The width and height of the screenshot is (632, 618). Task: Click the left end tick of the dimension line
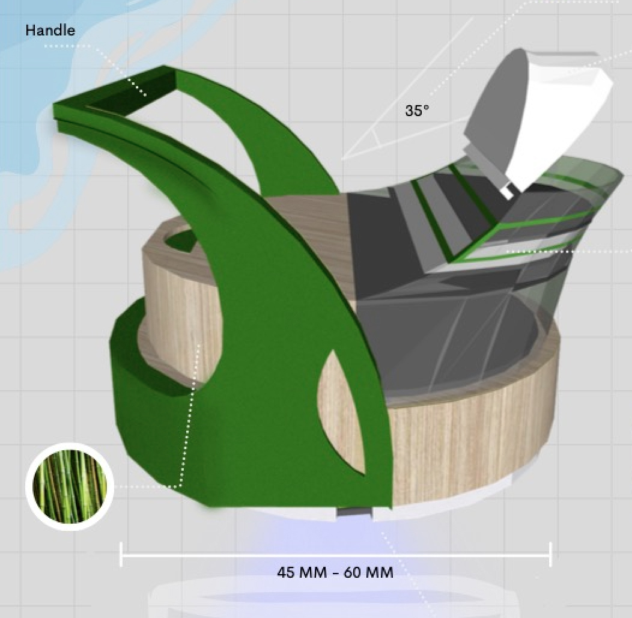[x=122, y=554]
